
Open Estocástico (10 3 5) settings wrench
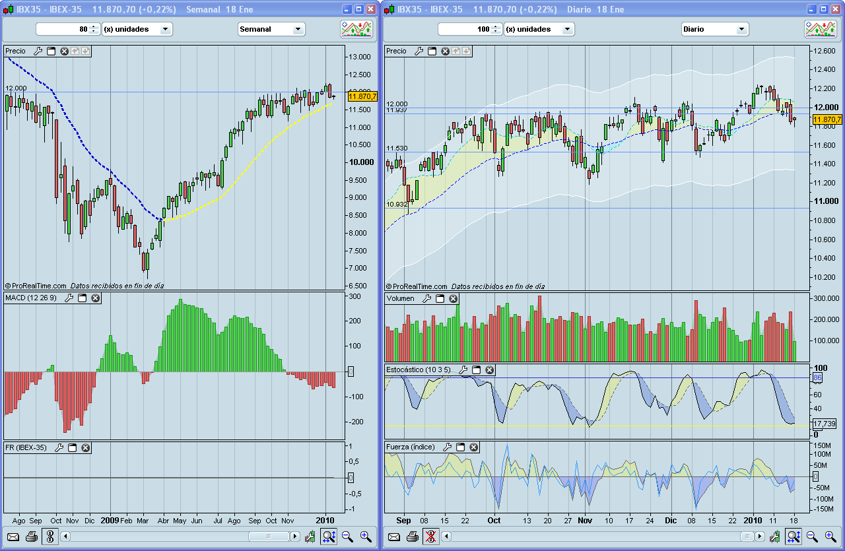(x=463, y=370)
